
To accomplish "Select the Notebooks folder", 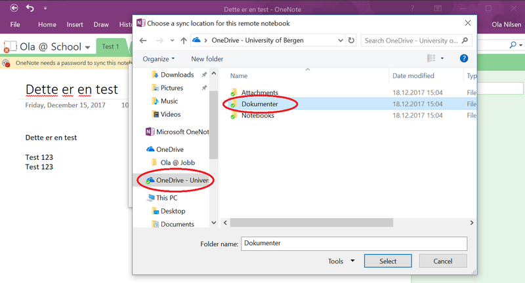I will coord(258,115).
